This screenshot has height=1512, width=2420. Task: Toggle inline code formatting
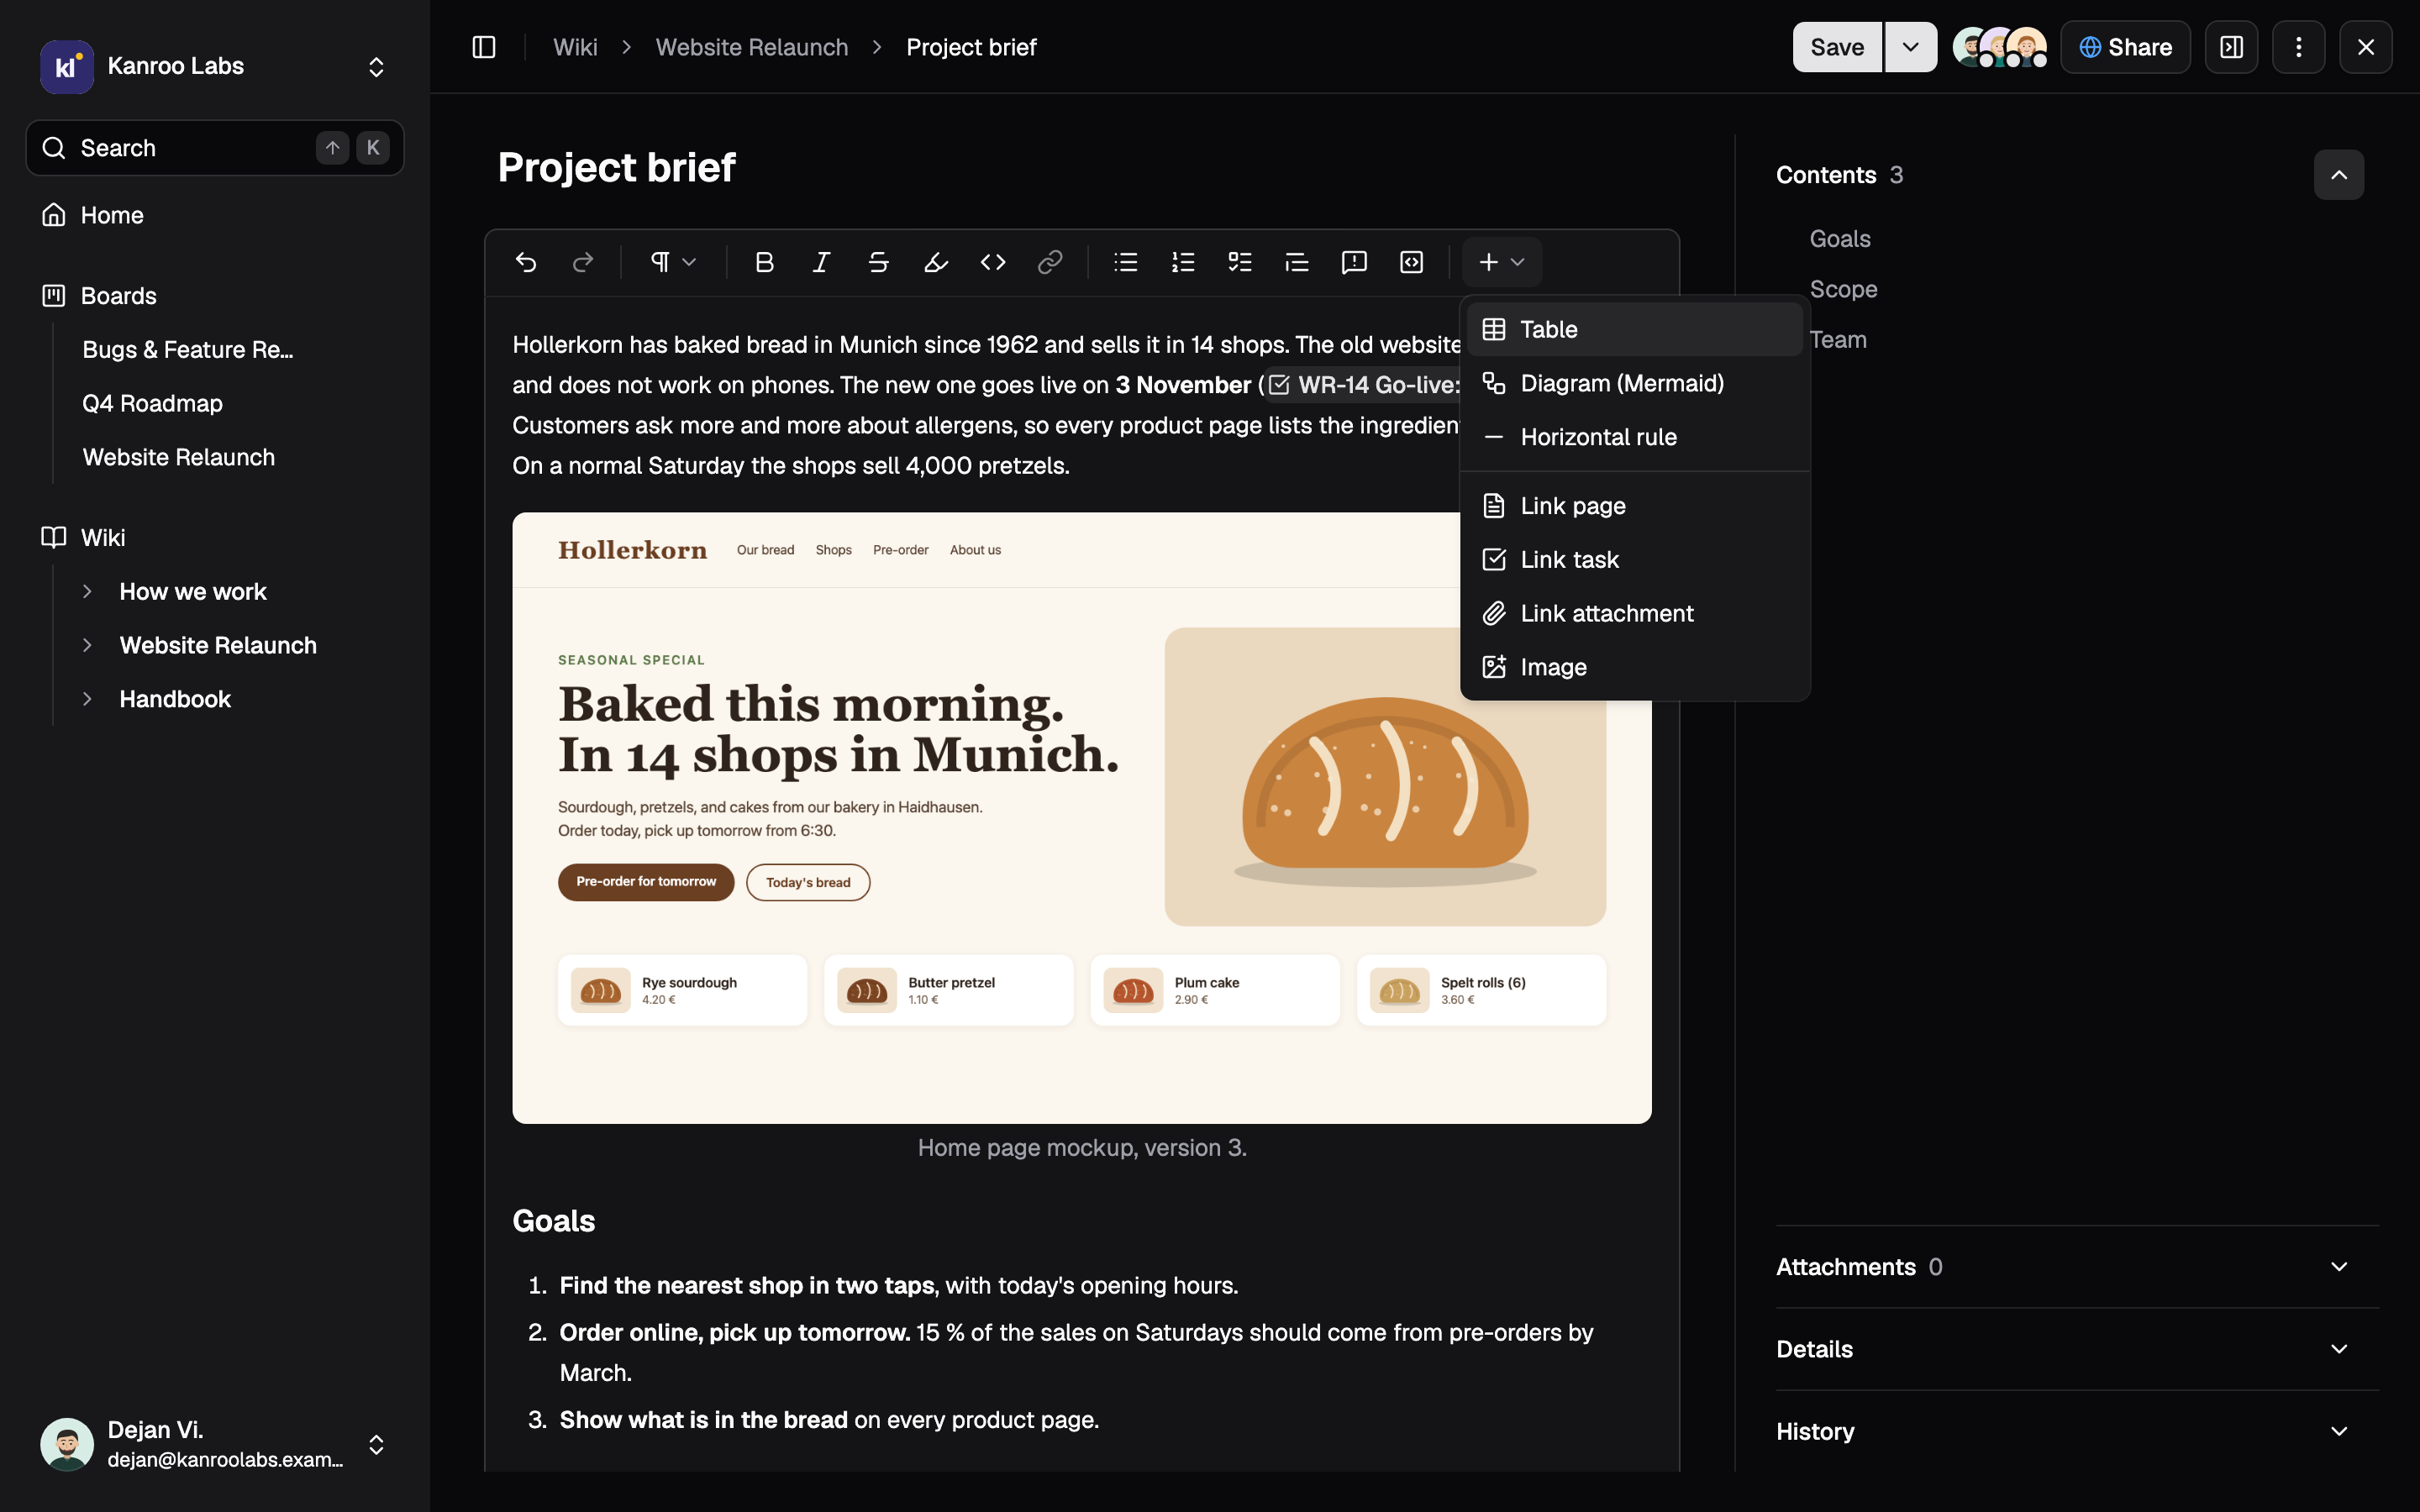(993, 262)
